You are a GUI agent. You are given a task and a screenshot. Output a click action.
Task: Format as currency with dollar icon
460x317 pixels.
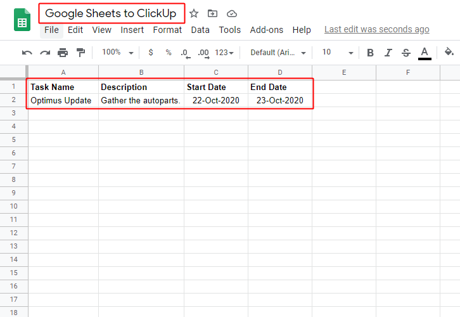pyautogui.click(x=151, y=53)
